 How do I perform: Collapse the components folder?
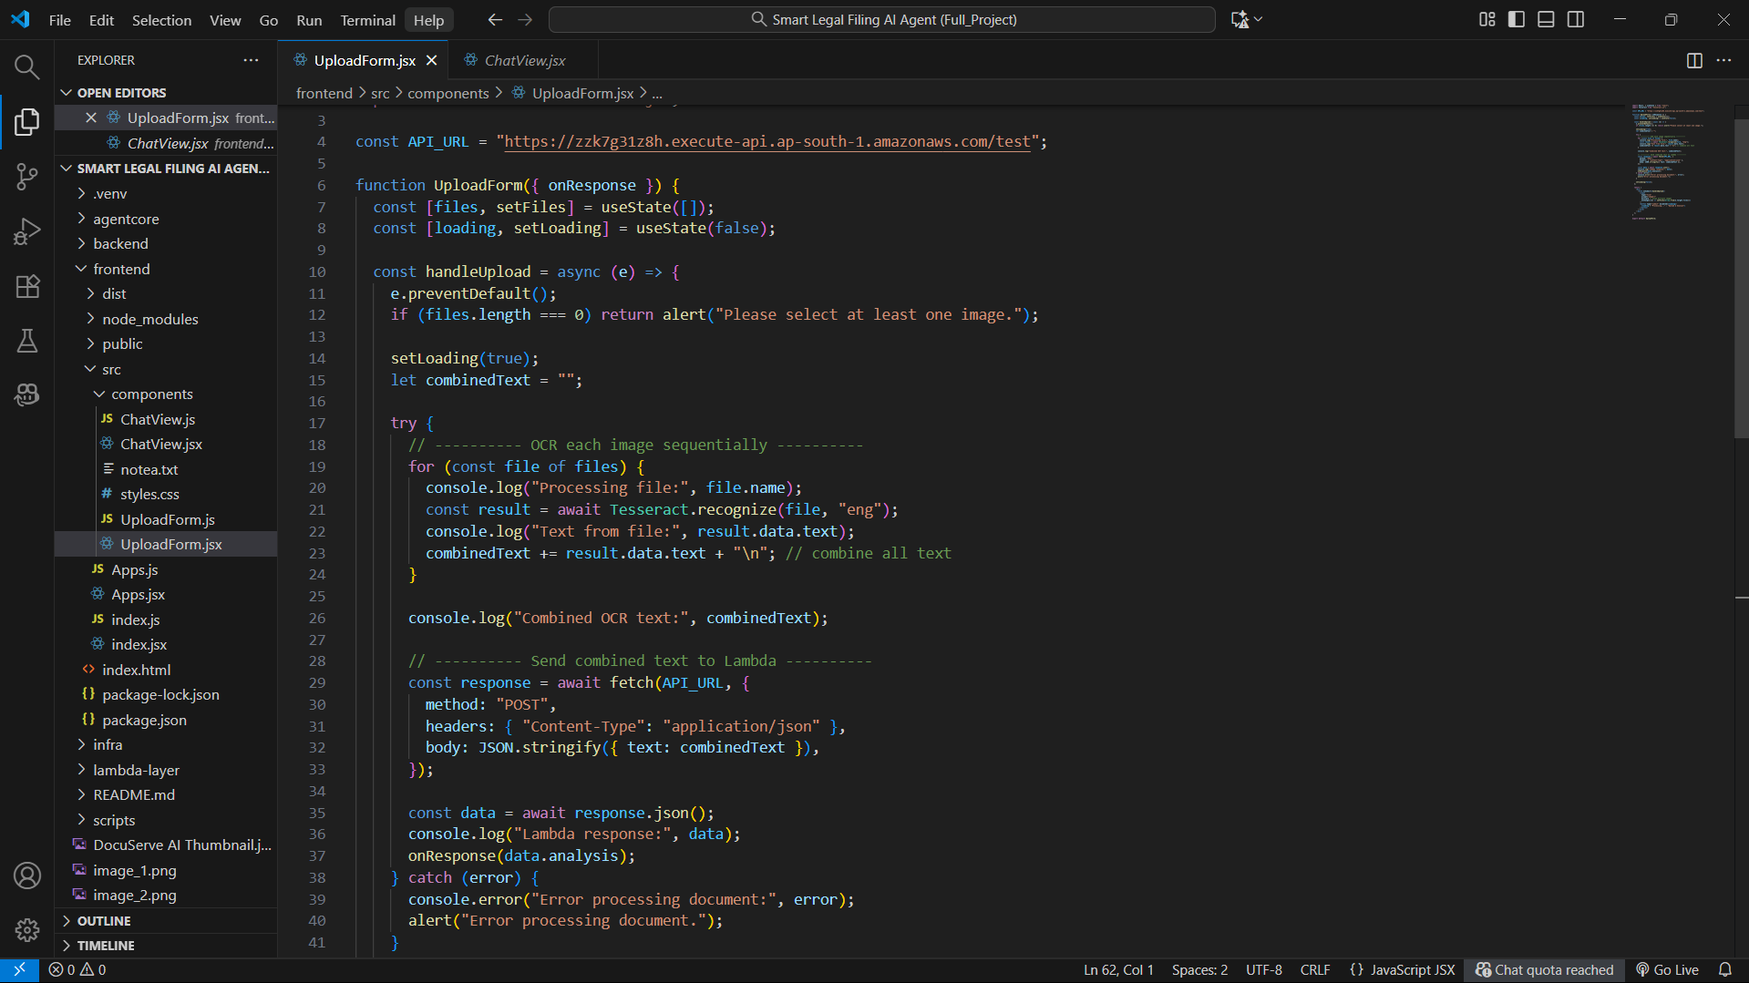click(151, 394)
